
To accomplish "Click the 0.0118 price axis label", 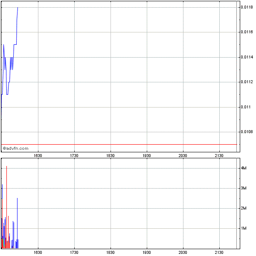I will (x=247, y=7).
